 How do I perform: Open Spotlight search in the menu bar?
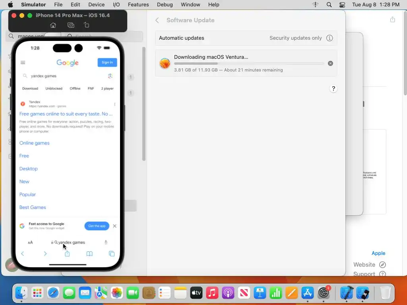(x=329, y=5)
